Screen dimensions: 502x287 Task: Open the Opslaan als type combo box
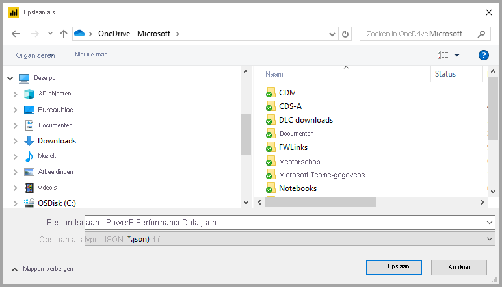click(290, 239)
